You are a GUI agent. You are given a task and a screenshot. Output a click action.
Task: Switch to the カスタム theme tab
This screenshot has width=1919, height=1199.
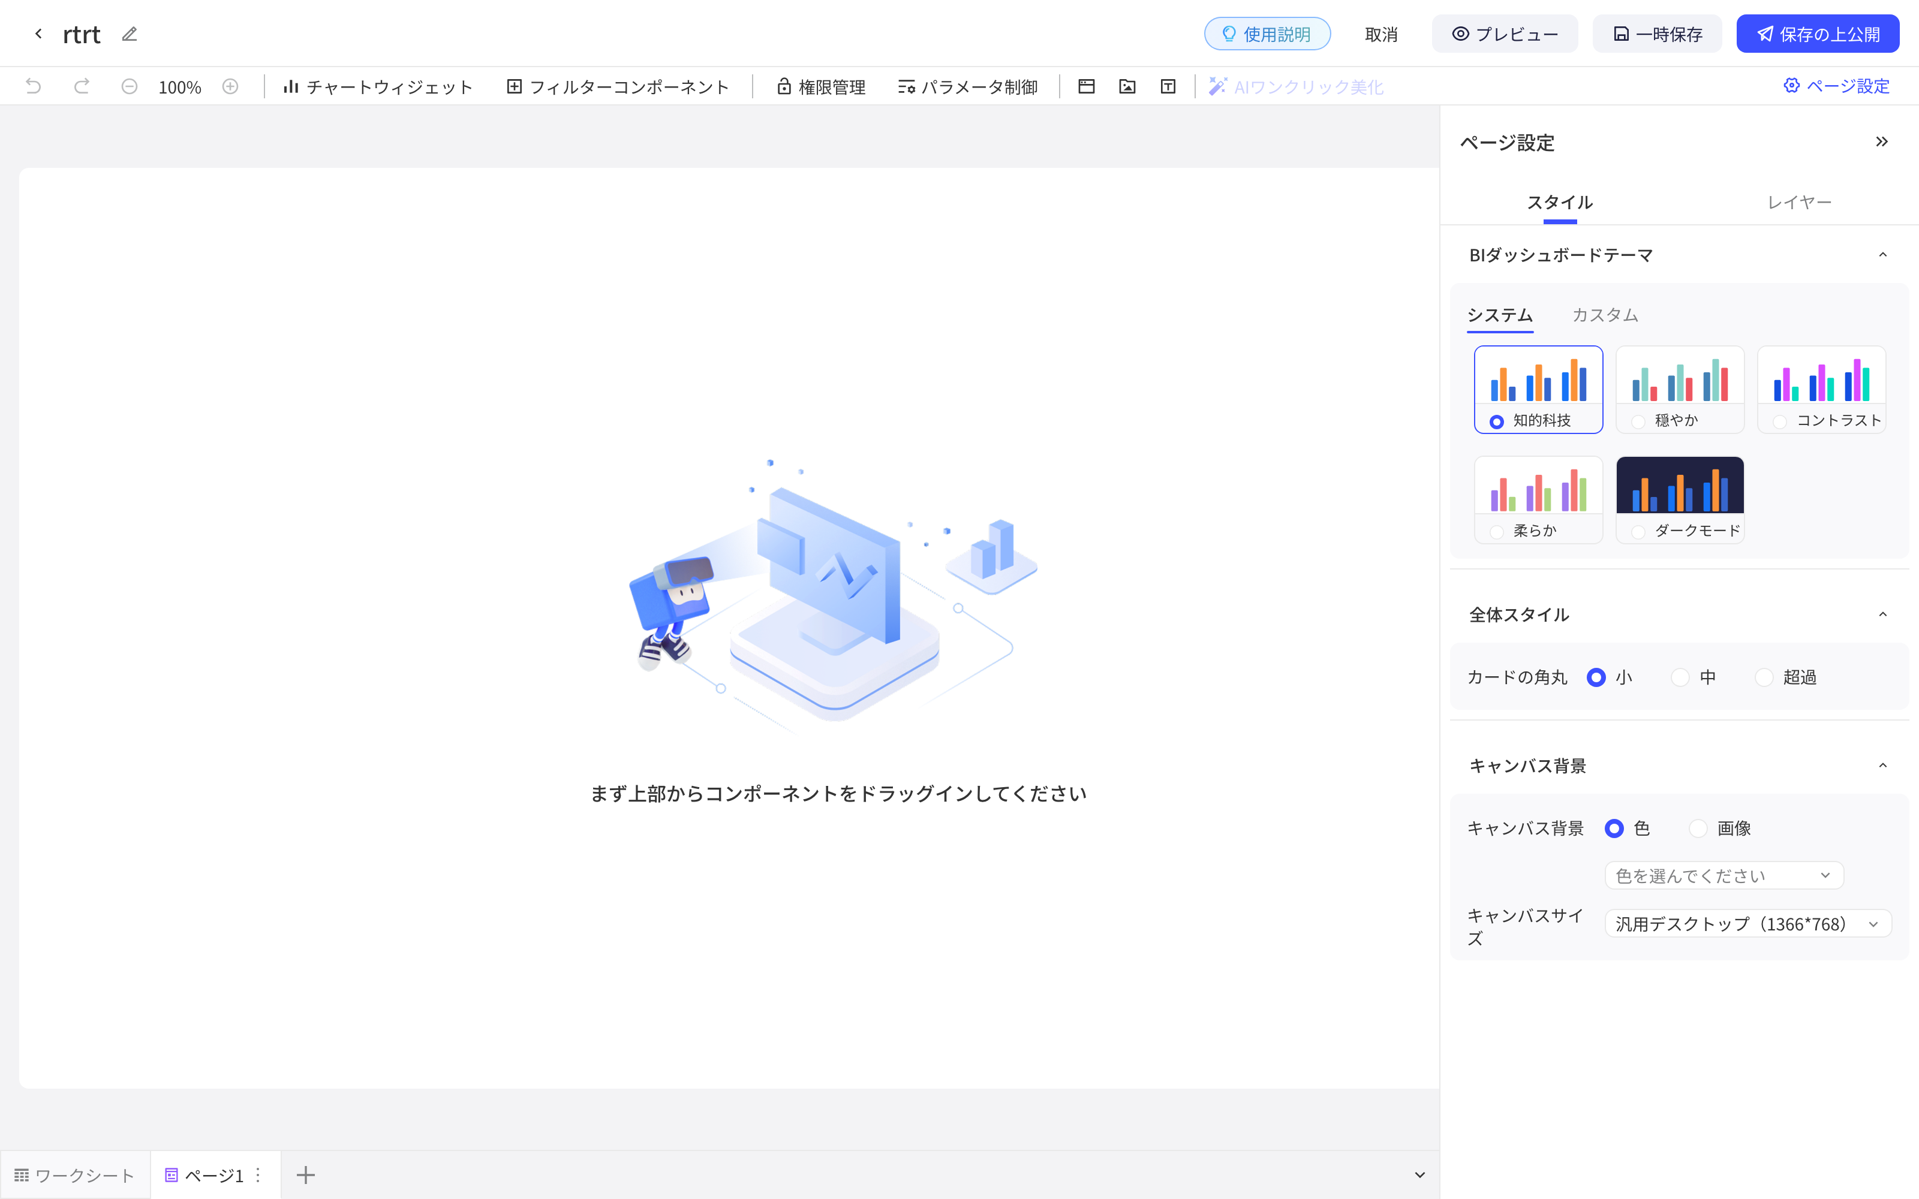tap(1605, 315)
